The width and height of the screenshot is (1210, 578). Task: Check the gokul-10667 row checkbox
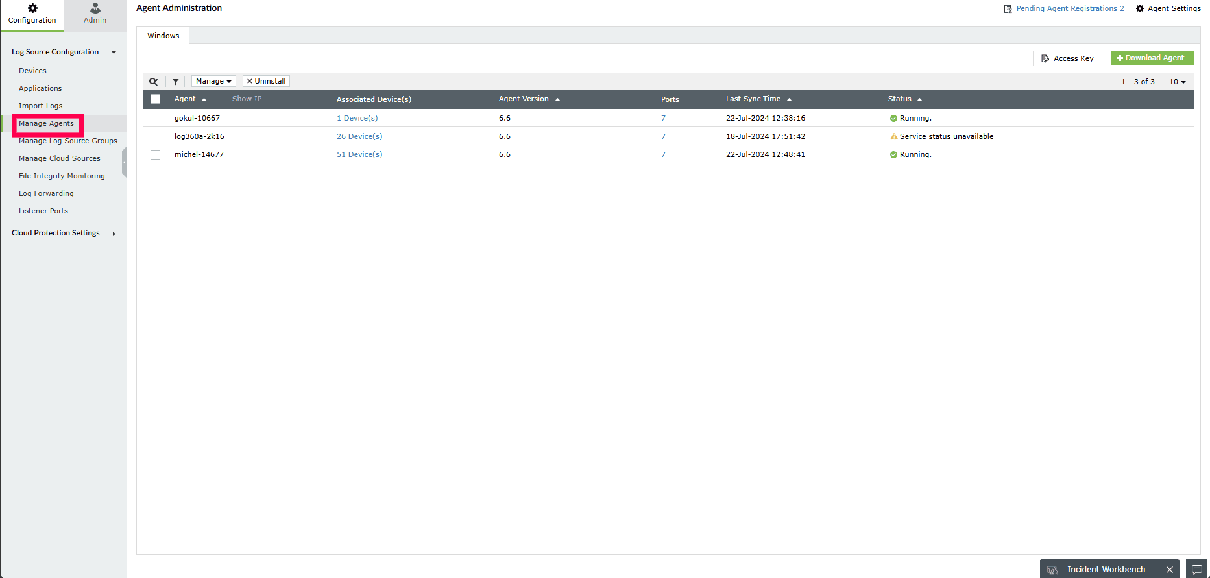[155, 118]
